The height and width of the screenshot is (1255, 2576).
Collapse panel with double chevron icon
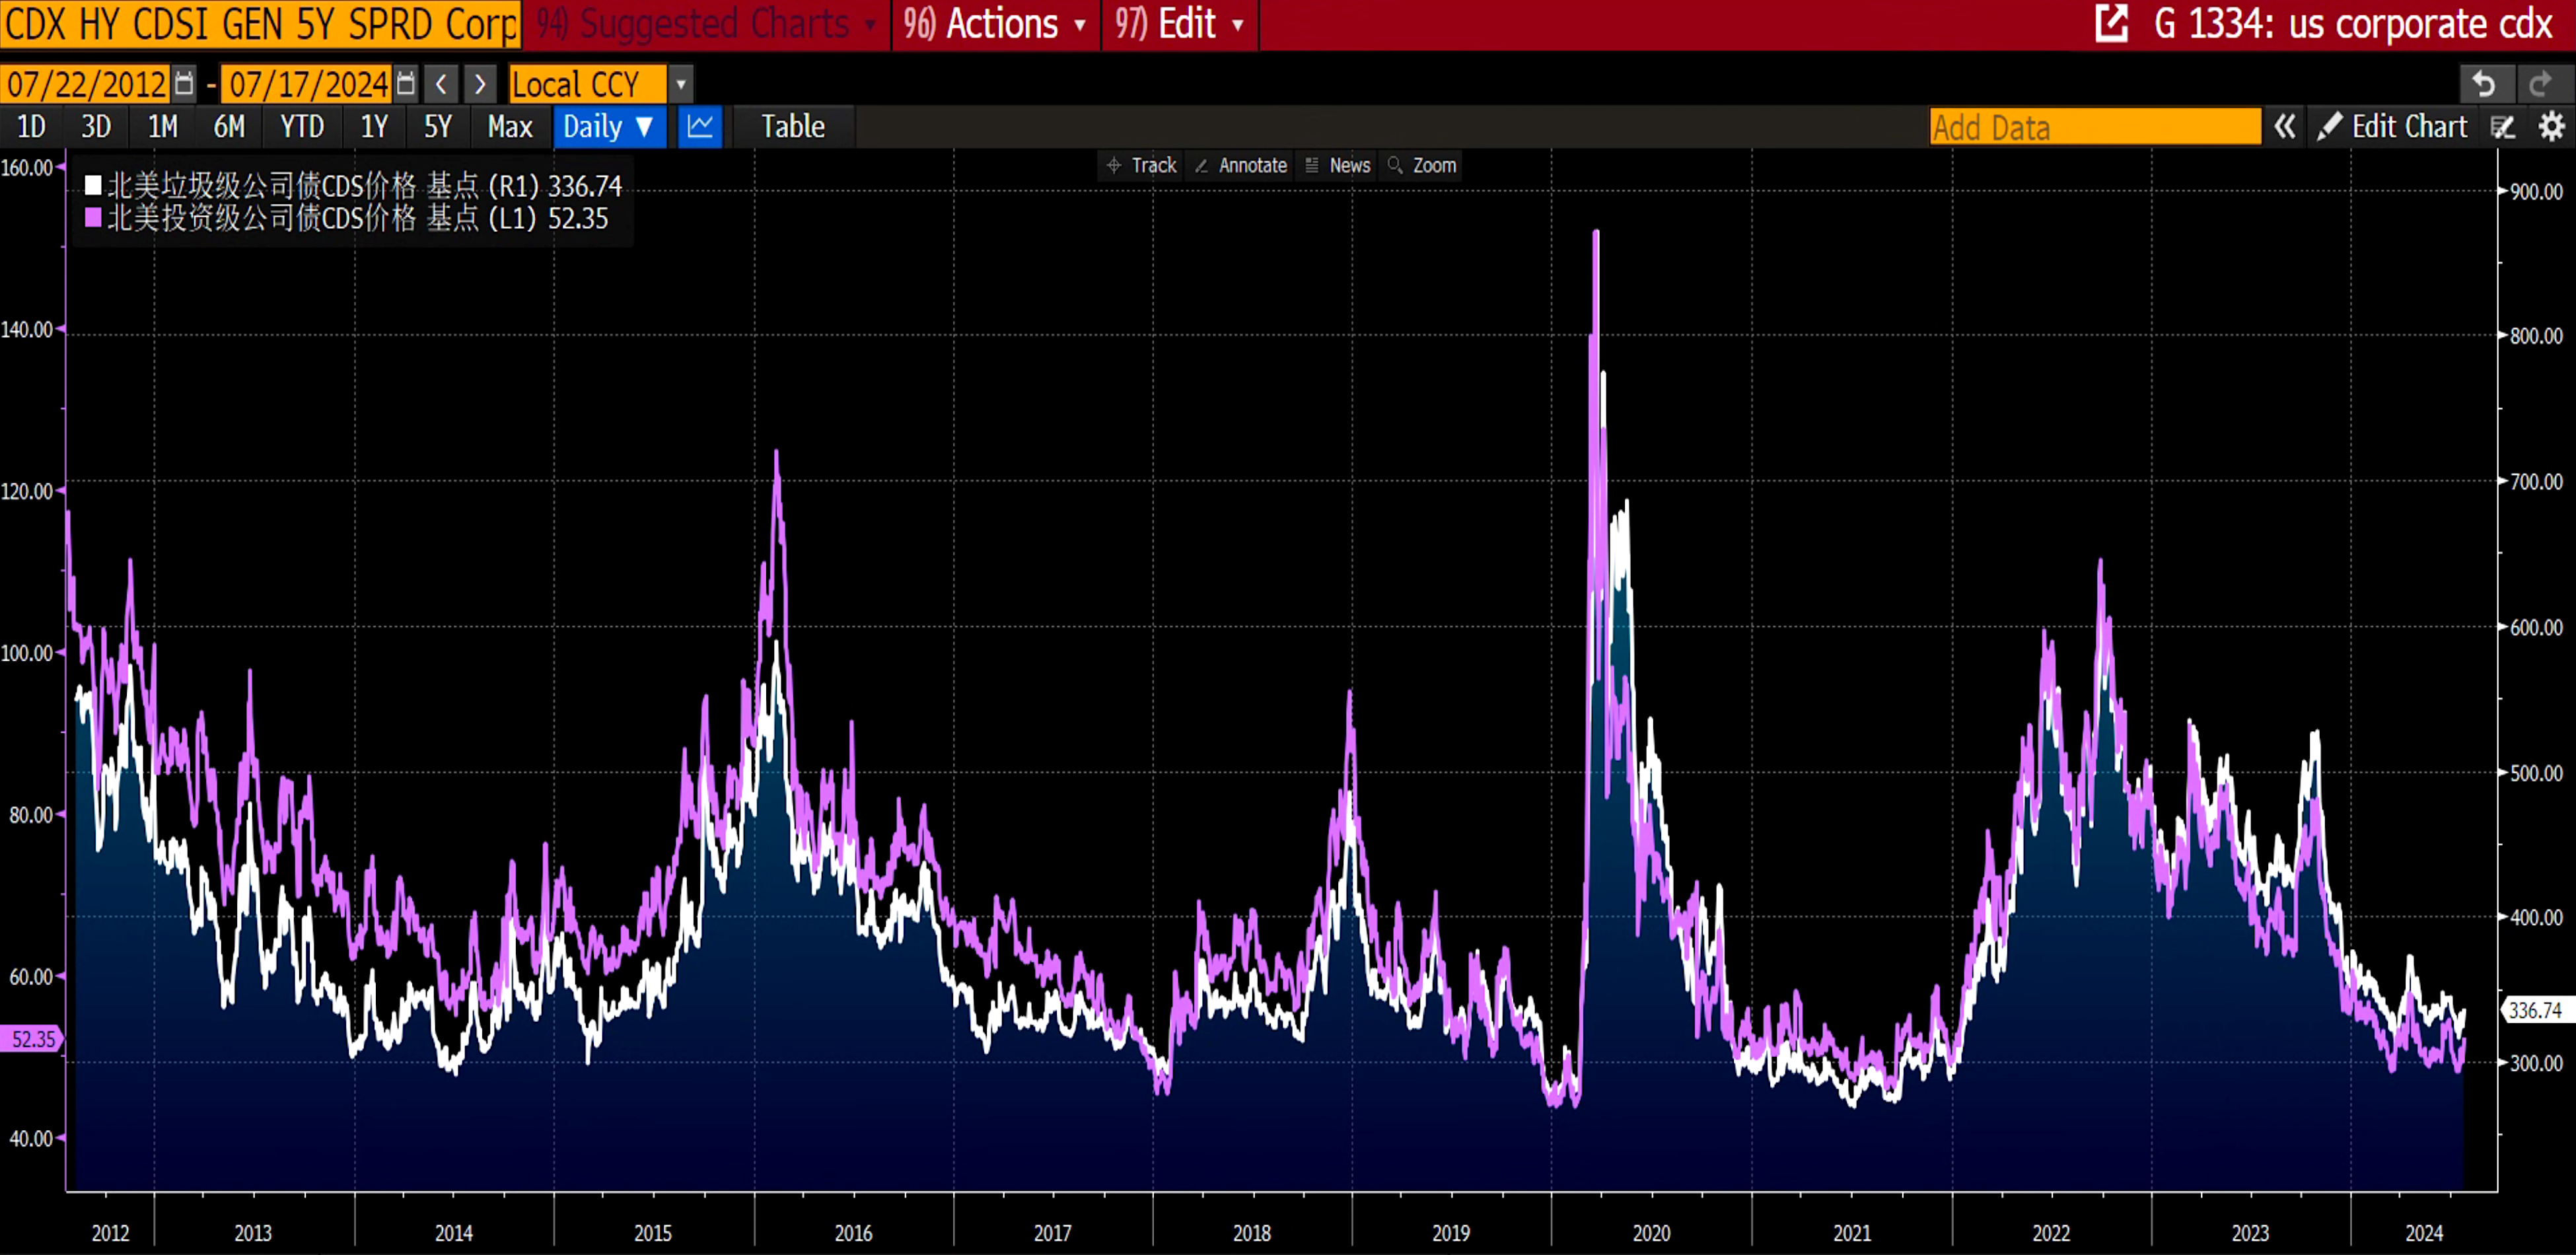2284,127
